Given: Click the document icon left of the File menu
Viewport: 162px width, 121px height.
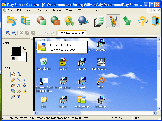Looking at the screenshot, I should pyautogui.click(x=5, y=10).
